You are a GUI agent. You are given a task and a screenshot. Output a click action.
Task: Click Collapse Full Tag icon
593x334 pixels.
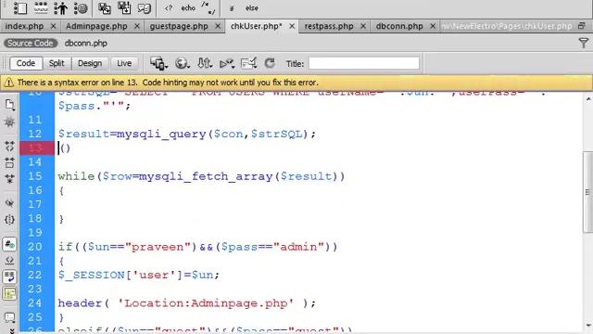tap(9, 147)
